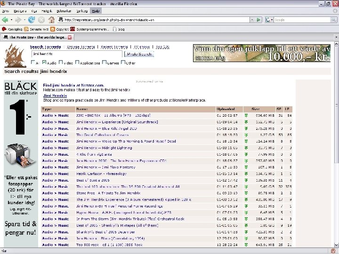This screenshot has height=254, width=339.
Task: Click the search magnifier icon in Google box
Action: [x=334, y=20]
